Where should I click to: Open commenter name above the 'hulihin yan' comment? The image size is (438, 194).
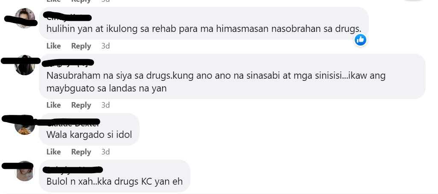point(67,17)
